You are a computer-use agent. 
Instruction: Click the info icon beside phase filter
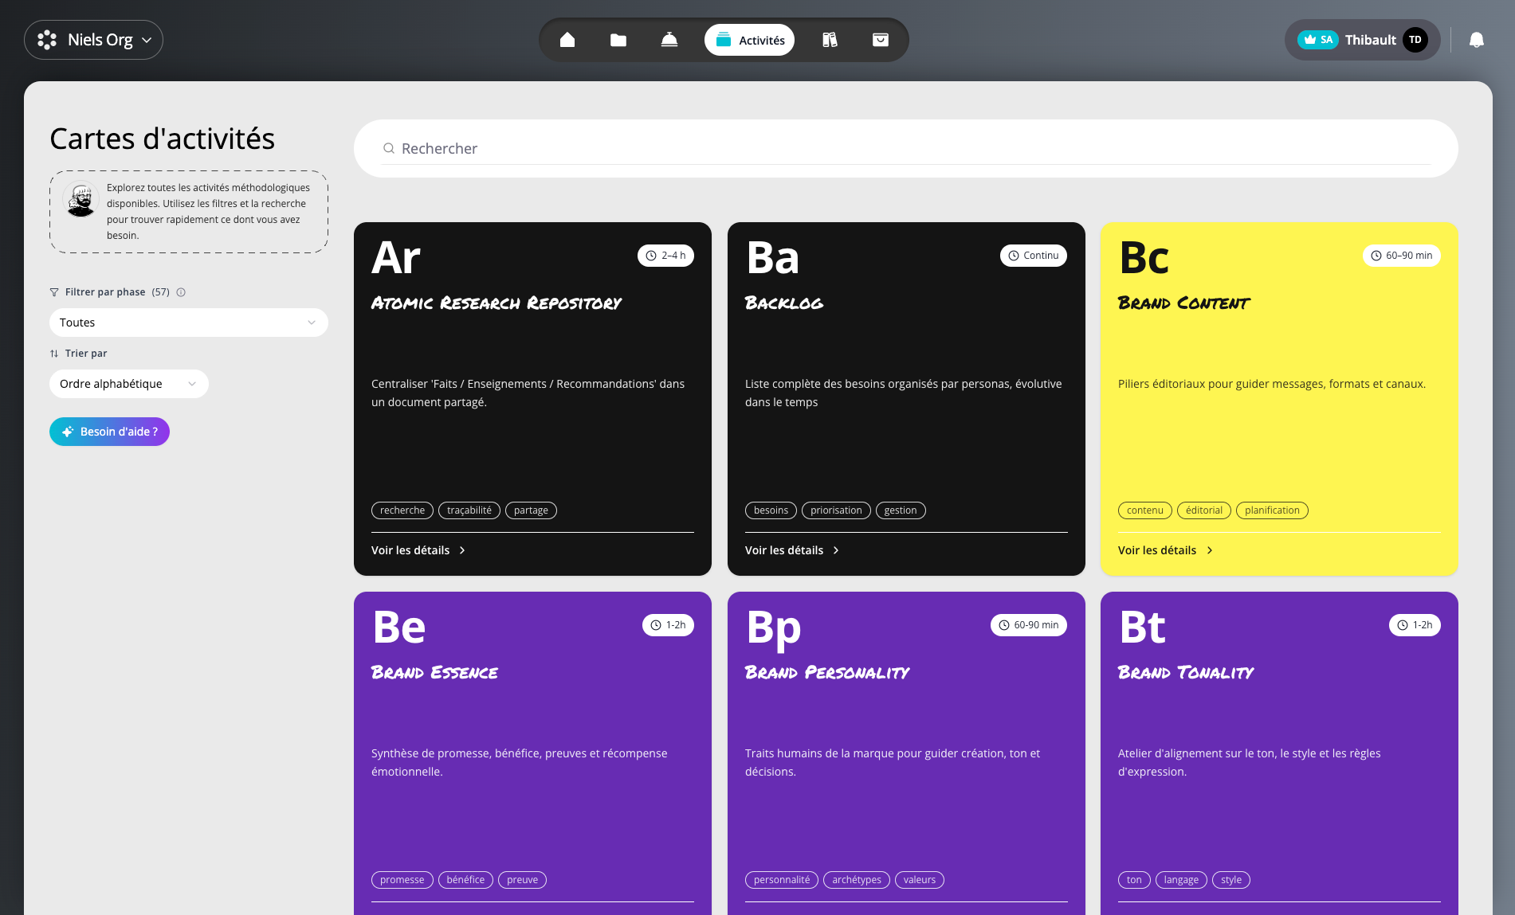pyautogui.click(x=181, y=292)
